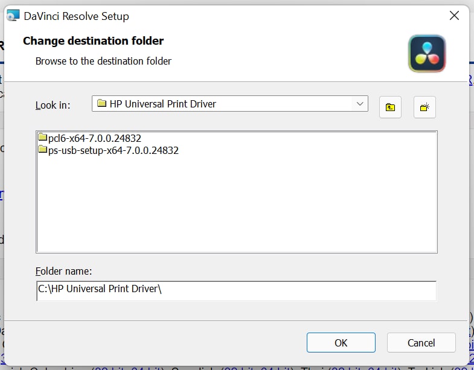Click the 'Browse to the destination folder' text
Screen dimensions: 474x370
point(103,61)
